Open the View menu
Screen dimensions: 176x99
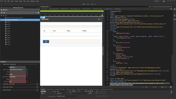click(12, 1)
